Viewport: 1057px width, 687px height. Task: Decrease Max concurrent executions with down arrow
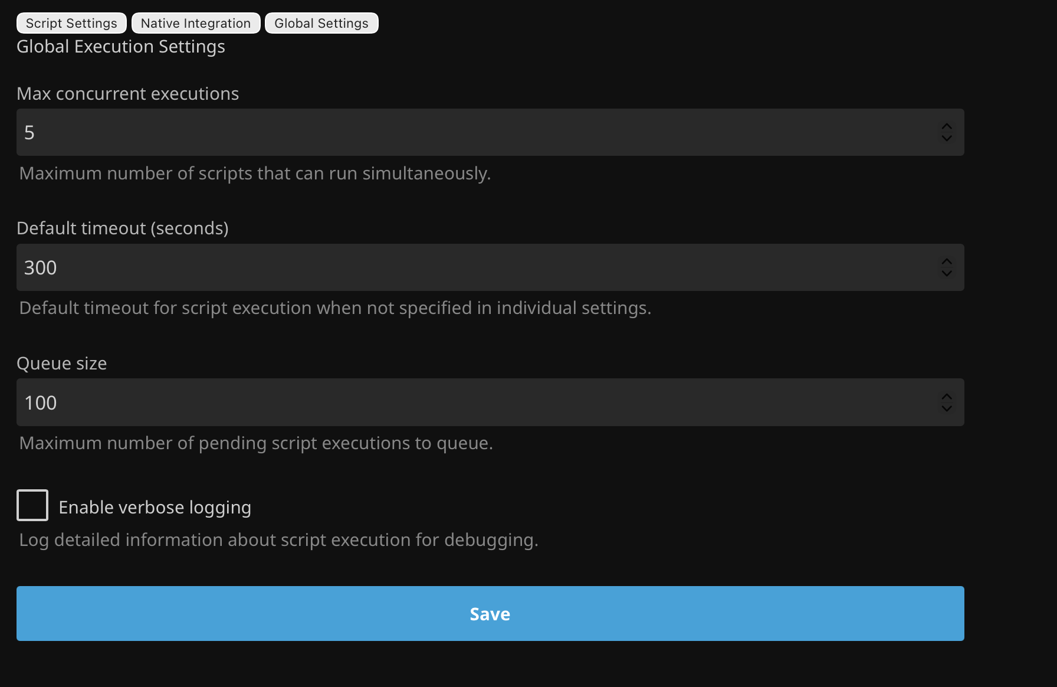pyautogui.click(x=947, y=138)
